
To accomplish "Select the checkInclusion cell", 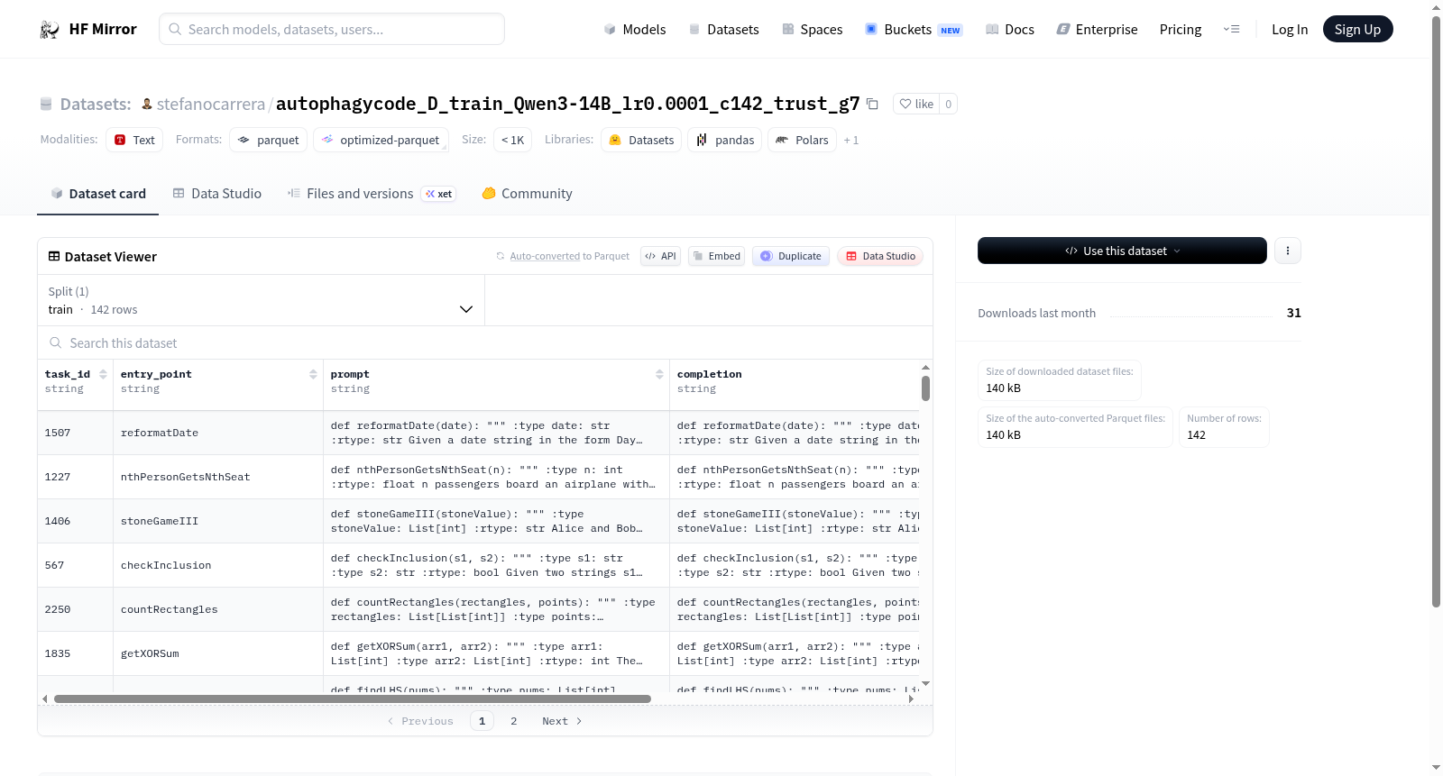I will tap(218, 565).
